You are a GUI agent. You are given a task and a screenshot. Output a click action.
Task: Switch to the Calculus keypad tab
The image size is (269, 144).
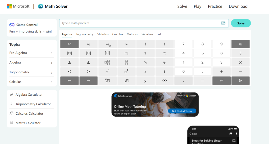pos(117,34)
